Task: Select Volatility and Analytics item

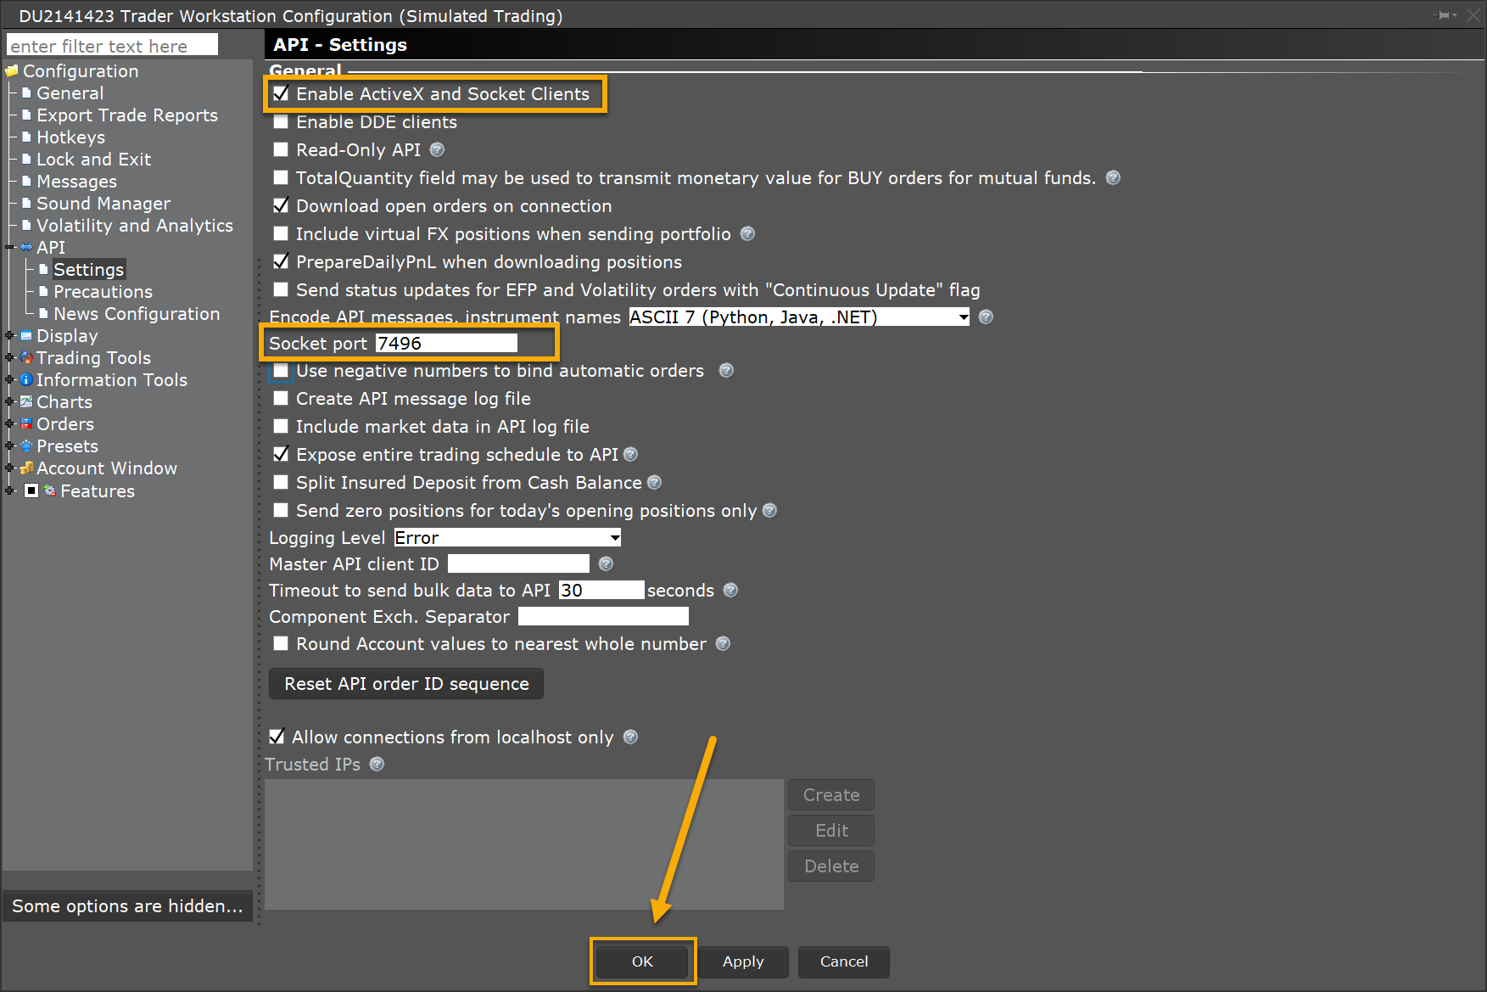Action: [135, 225]
